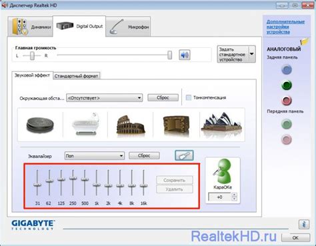
Task: Click the guitar equalizer toggle icon
Action: [x=184, y=155]
